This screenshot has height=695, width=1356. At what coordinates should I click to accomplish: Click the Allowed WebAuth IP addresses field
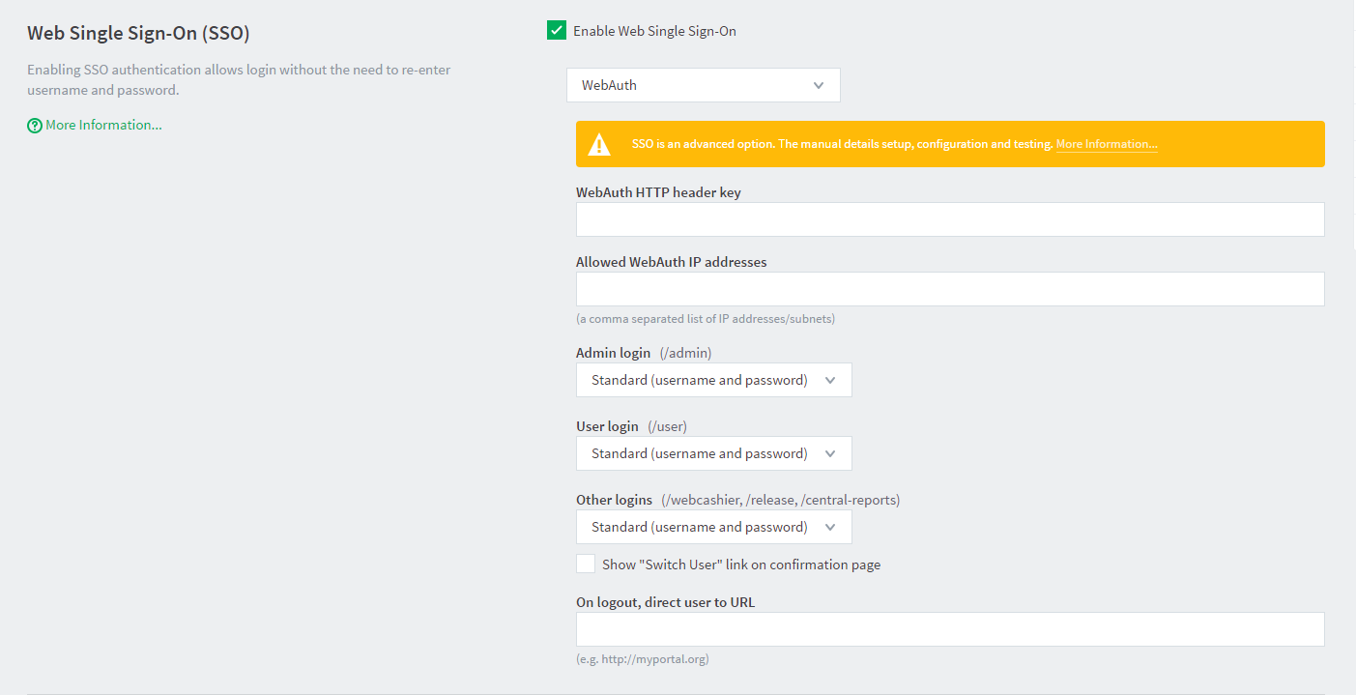pyautogui.click(x=949, y=289)
